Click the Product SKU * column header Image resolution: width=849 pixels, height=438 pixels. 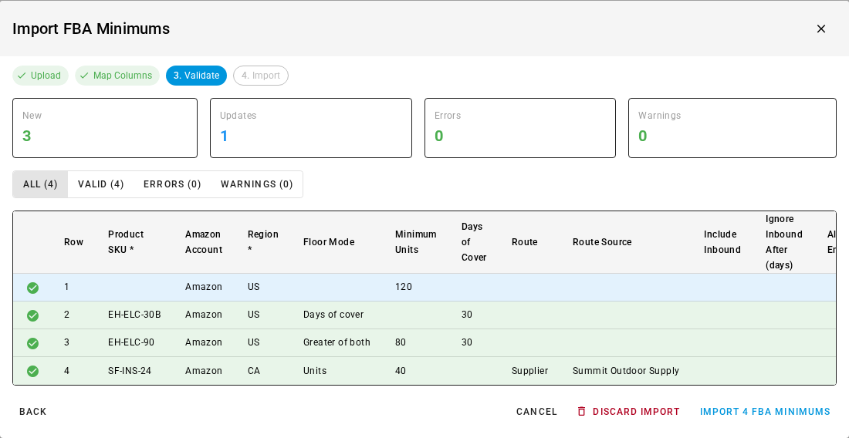tap(126, 242)
